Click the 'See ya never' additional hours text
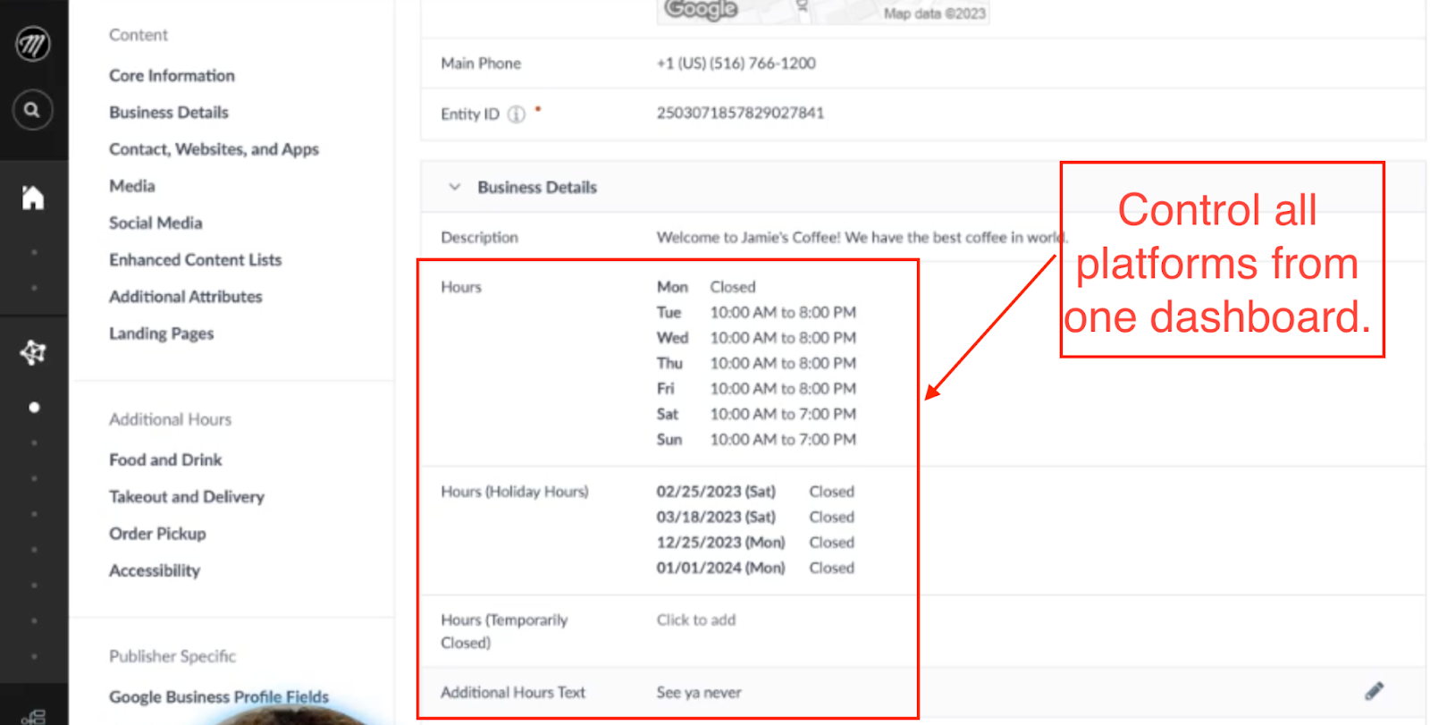This screenshot has width=1430, height=725. coord(699,692)
